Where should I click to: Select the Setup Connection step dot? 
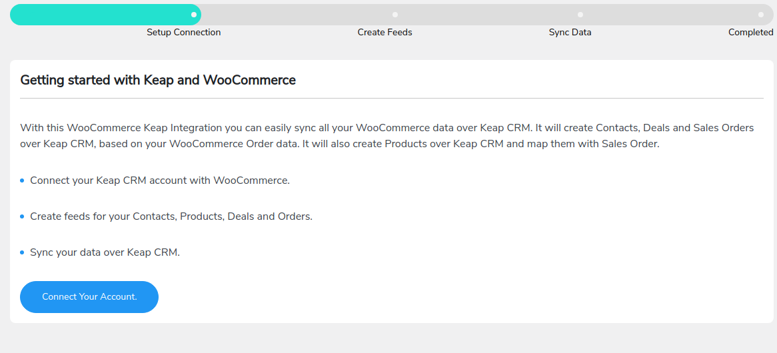194,15
